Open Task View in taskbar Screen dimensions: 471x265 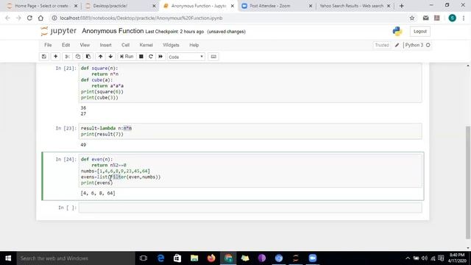[x=144, y=258]
